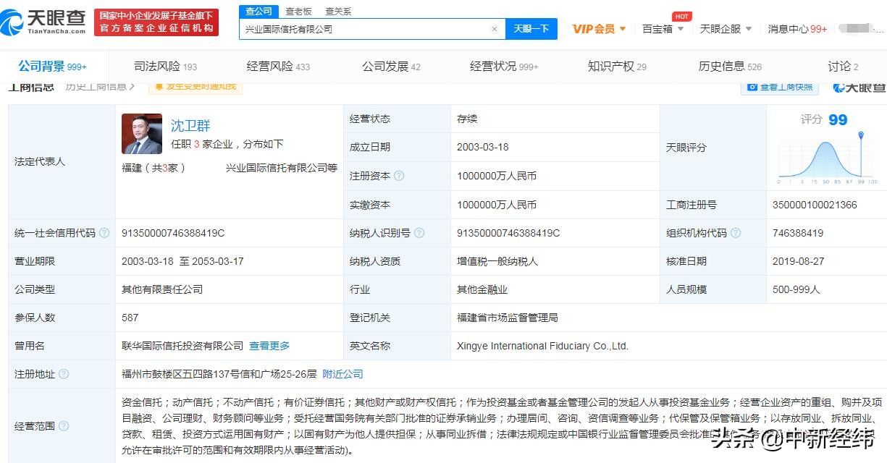
Task: Select the 查公司 search tab
Action: [x=258, y=11]
